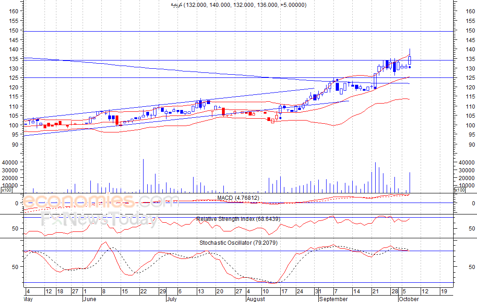Click the 19 date label in October
Viewport: 477px width, 302px height.
[444, 291]
